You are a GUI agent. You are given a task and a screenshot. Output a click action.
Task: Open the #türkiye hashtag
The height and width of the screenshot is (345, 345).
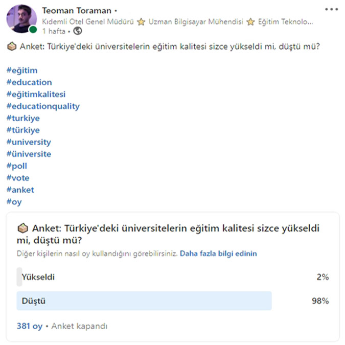click(x=23, y=130)
